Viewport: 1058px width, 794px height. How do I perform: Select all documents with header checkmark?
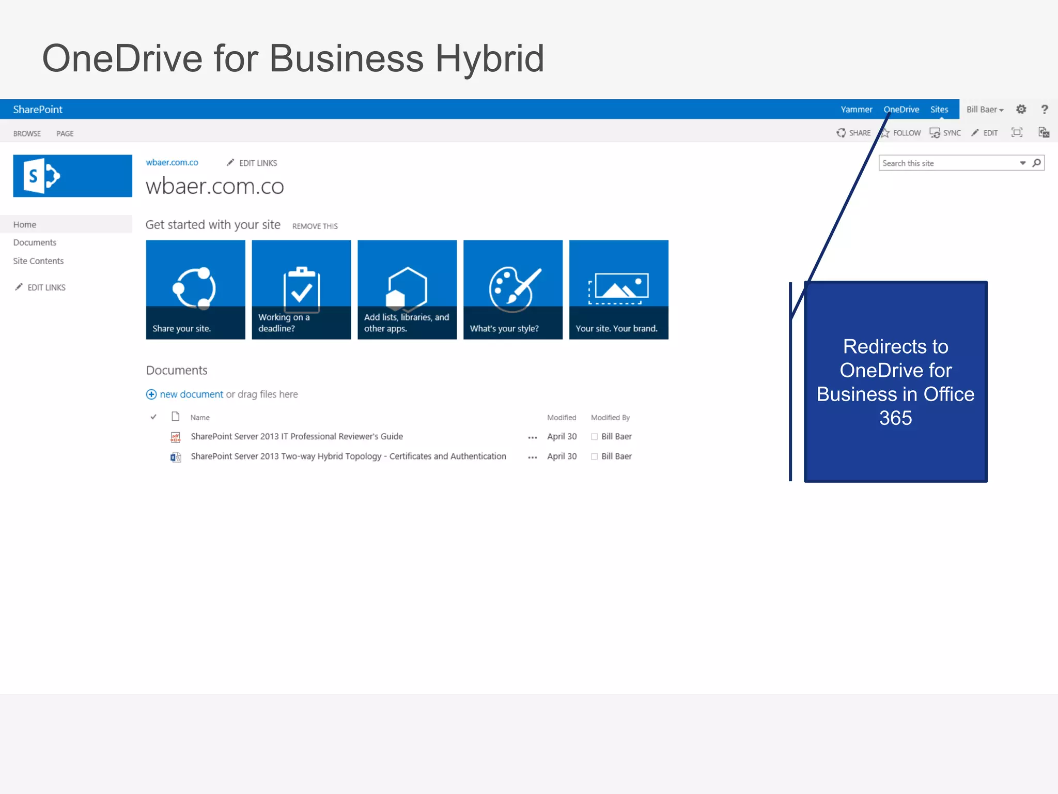coord(153,417)
